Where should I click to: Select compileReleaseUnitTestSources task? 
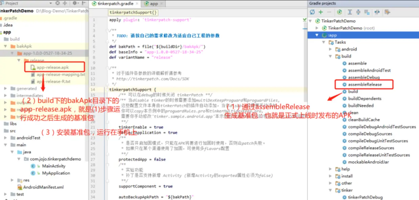click(x=376, y=155)
